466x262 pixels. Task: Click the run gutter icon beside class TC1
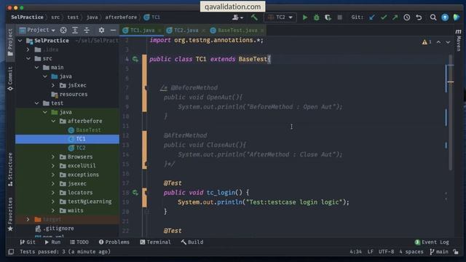[135, 59]
